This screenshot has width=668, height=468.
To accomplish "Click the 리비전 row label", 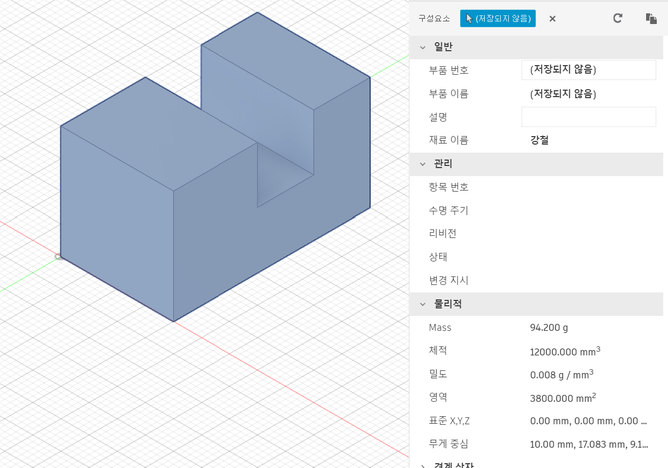I will [x=442, y=234].
